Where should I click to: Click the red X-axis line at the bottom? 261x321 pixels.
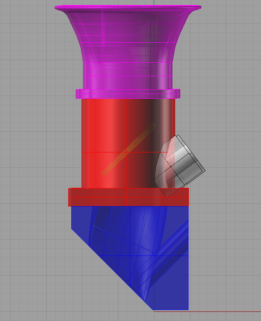[x=207, y=312]
